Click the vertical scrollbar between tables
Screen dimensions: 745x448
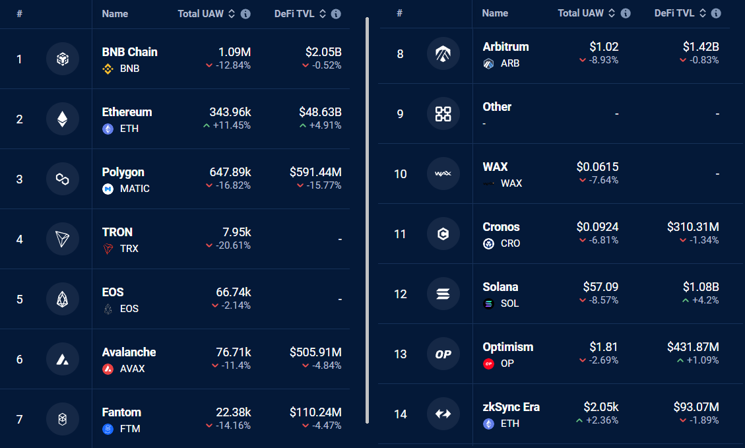coord(367,218)
